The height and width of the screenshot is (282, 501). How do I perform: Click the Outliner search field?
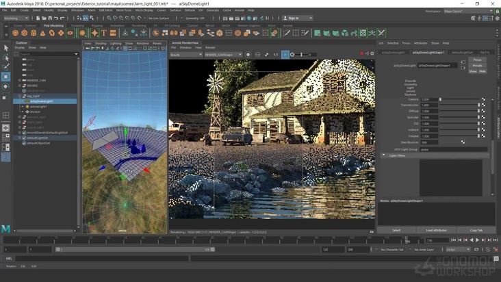pyautogui.click(x=49, y=54)
